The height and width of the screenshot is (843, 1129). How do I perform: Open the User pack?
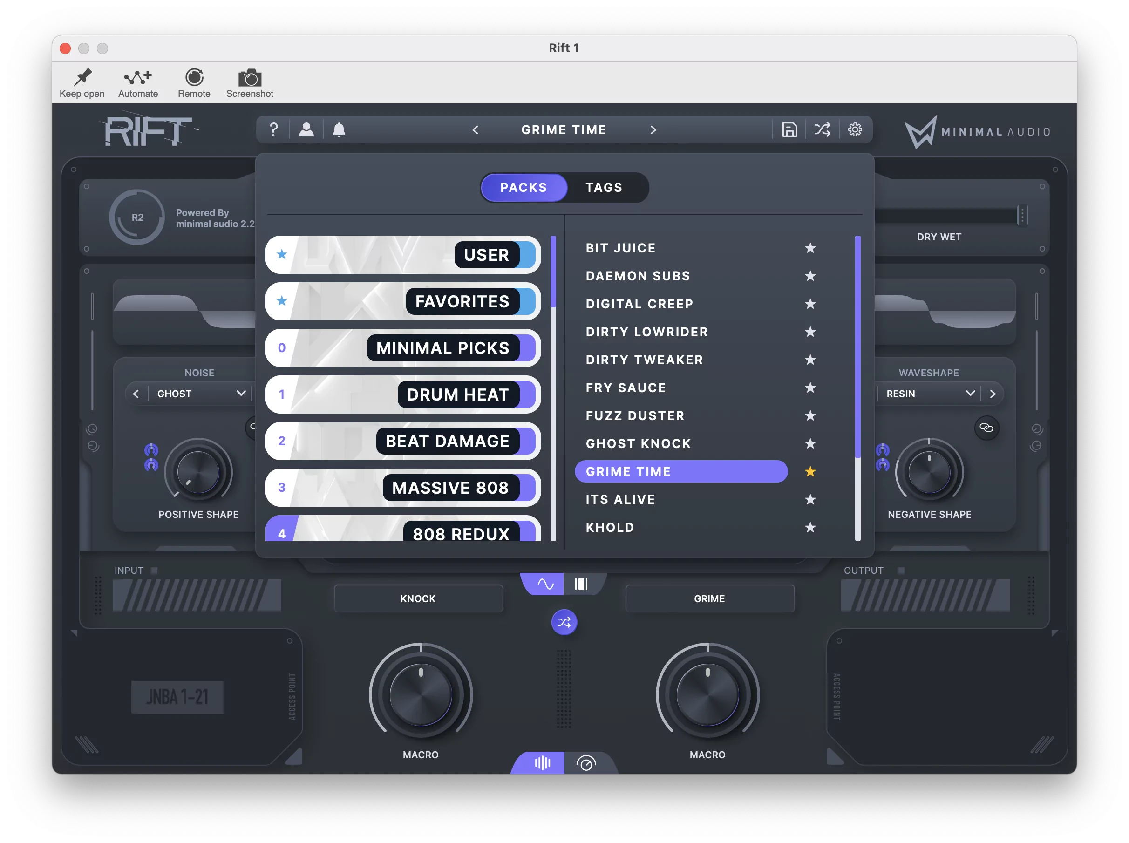coord(403,255)
